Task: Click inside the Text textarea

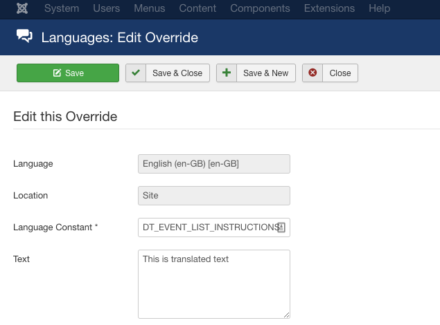Action: click(213, 284)
